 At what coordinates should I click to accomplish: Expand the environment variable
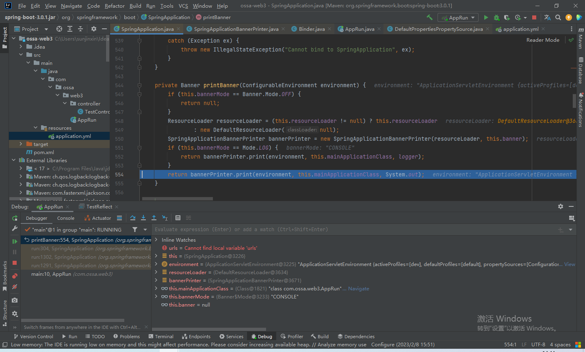(x=156, y=264)
